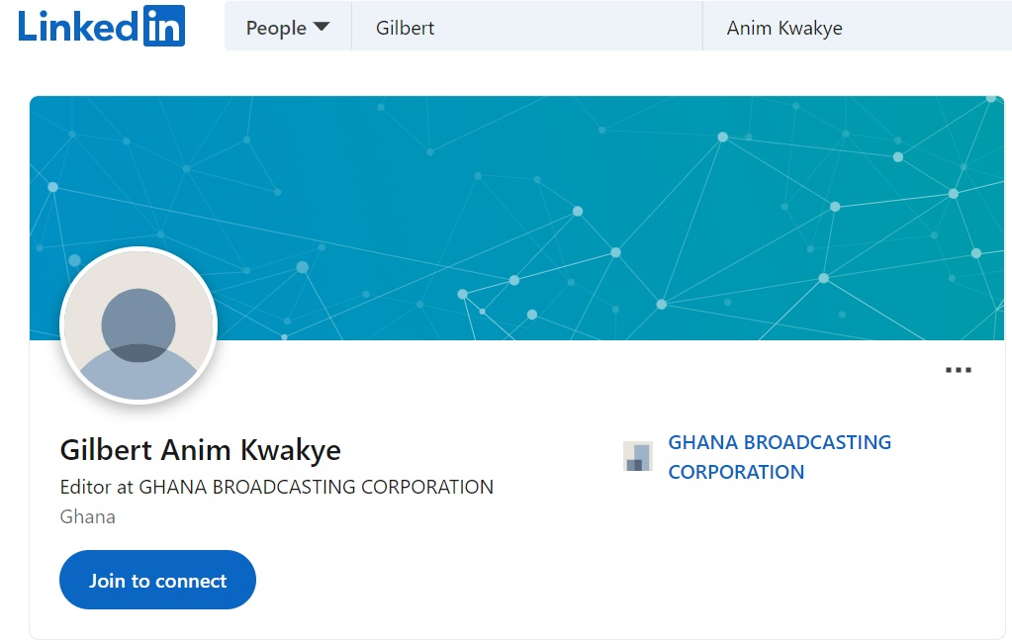
Task: Focus the first name field containing "Gilbert"
Action: tap(524, 28)
